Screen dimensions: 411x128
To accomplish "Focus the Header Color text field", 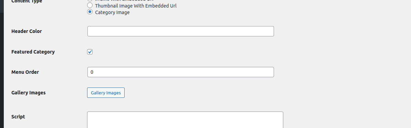I will point(181,31).
